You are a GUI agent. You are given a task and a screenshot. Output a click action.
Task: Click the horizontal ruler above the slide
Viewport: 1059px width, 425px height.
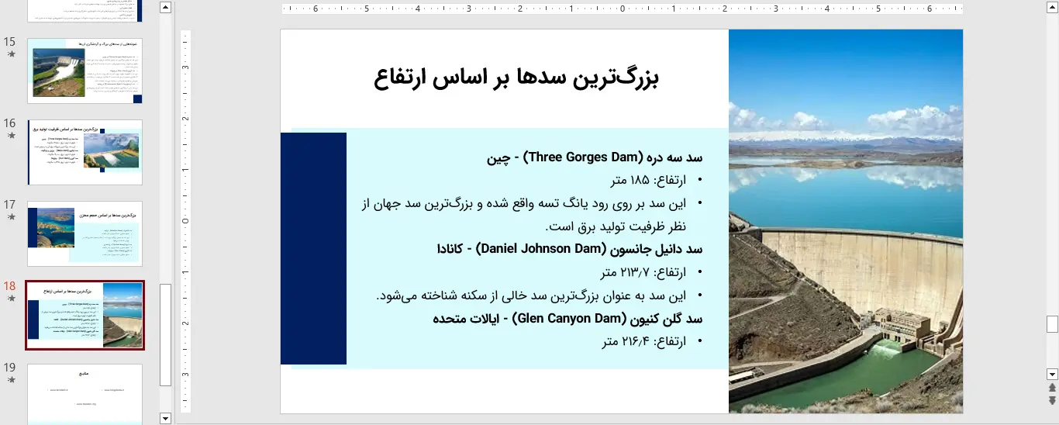coord(623,9)
